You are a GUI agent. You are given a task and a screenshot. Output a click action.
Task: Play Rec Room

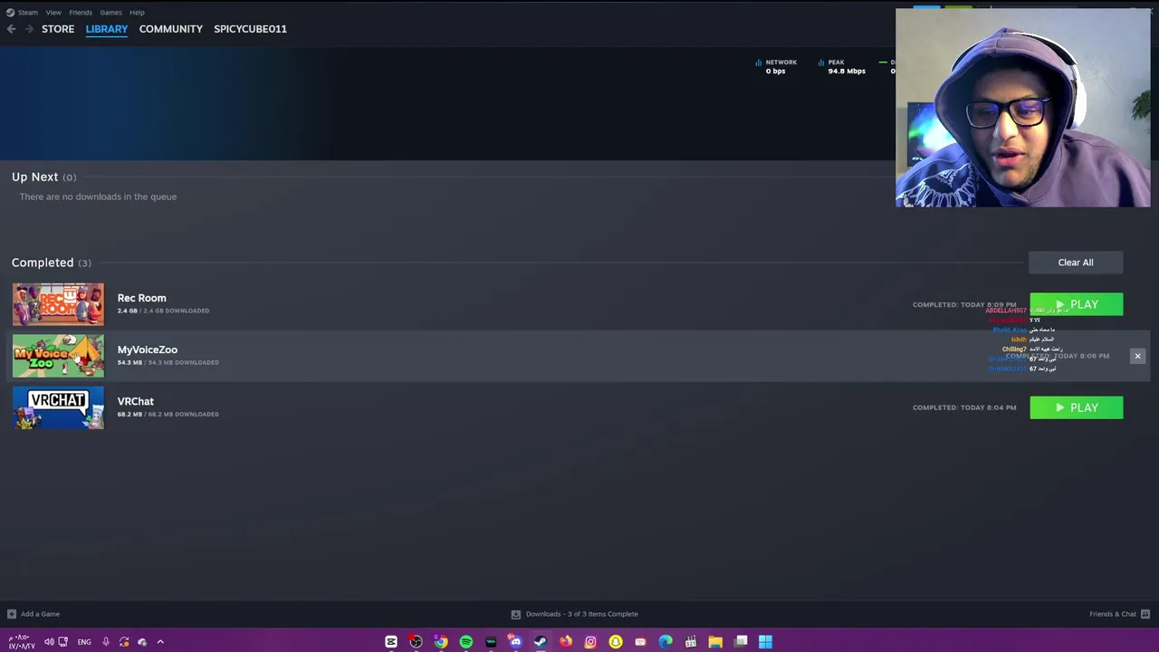(1076, 305)
